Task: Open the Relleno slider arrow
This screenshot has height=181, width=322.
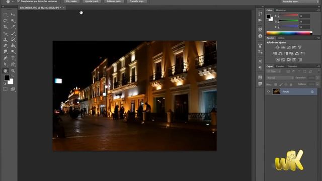Action: click(x=317, y=84)
